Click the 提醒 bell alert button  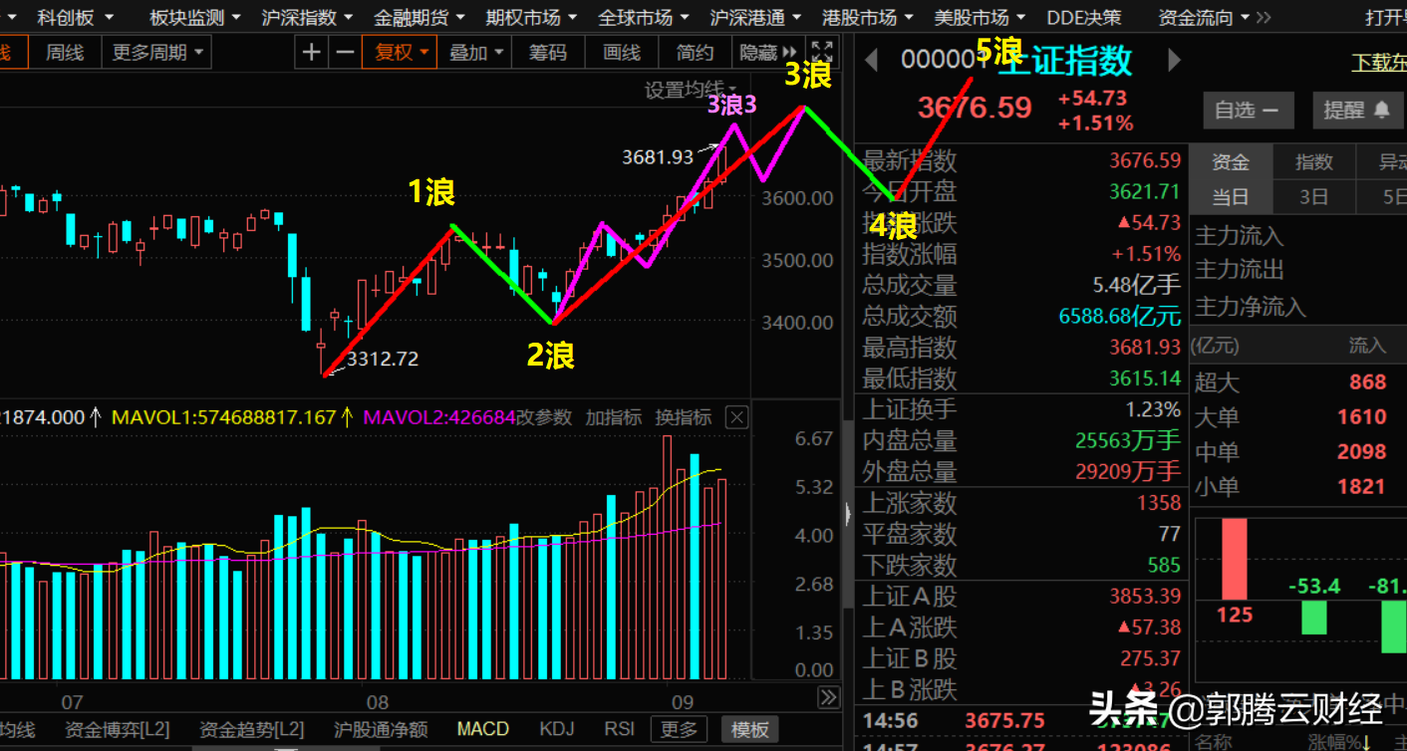coord(1356,110)
